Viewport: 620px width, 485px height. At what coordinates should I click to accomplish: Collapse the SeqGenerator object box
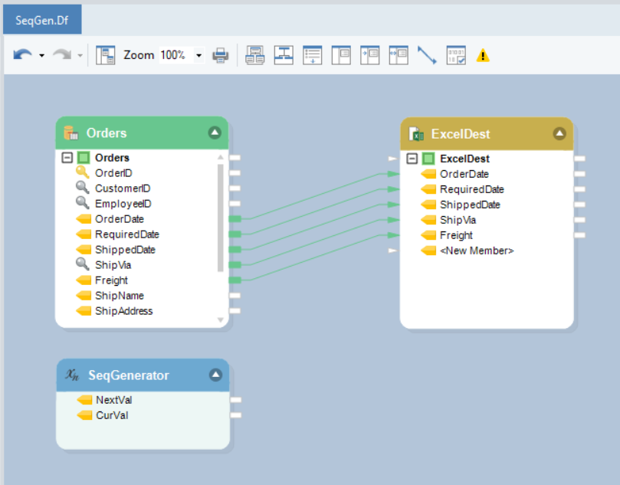coord(215,375)
